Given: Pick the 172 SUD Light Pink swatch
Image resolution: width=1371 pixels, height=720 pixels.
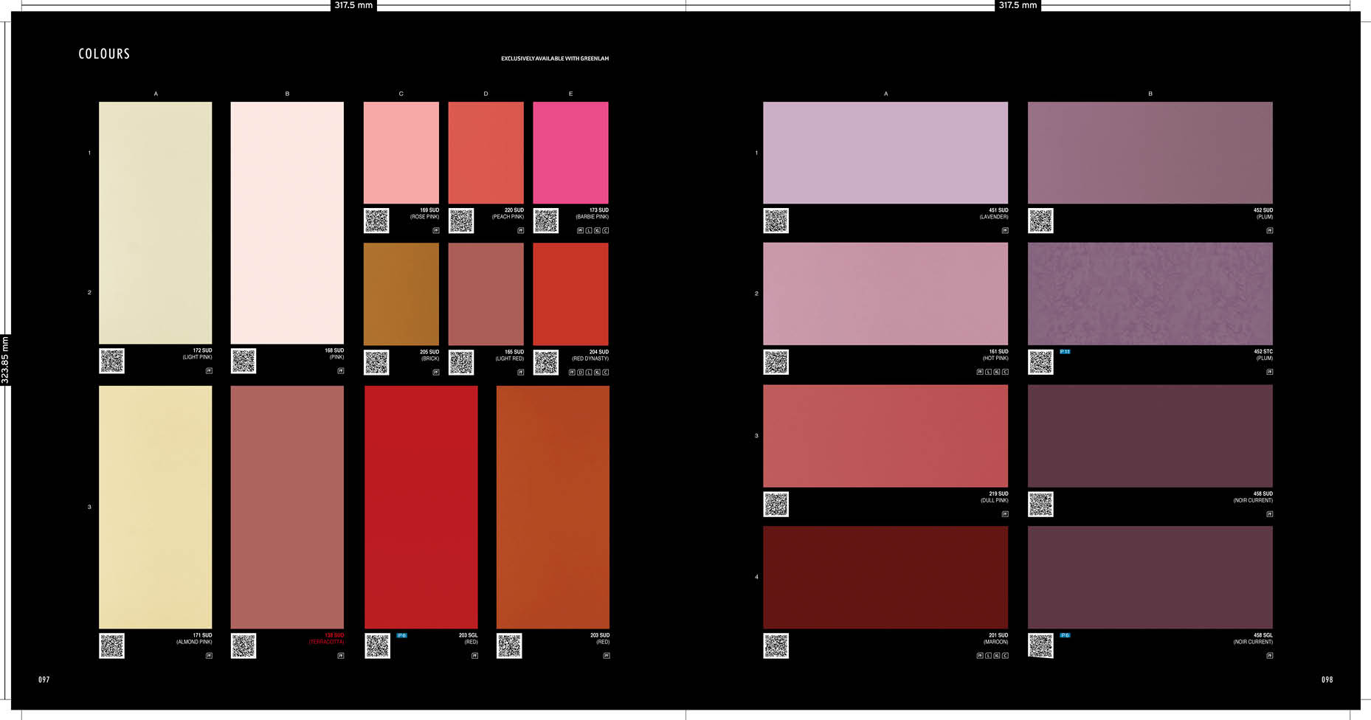Looking at the screenshot, I should coord(155,223).
